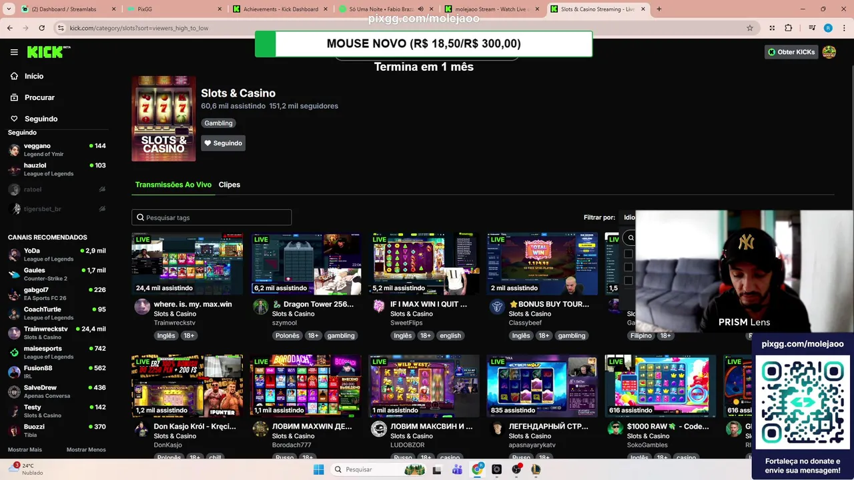Open the Classybeef BONUS BUY stream thumbnail
The height and width of the screenshot is (480, 854).
(x=542, y=264)
